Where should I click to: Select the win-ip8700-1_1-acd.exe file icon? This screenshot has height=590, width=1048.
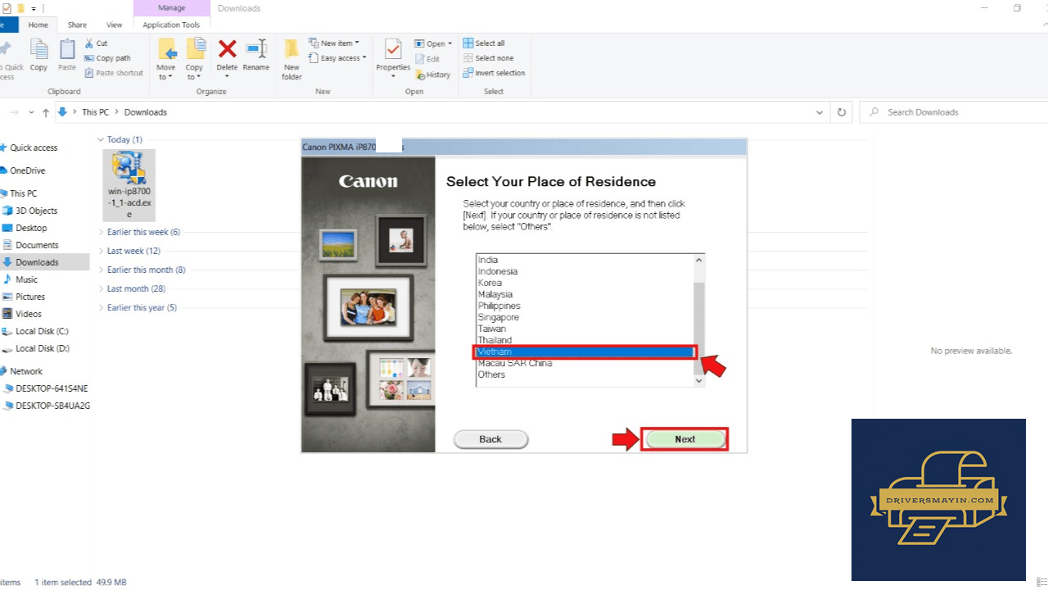coord(129,185)
